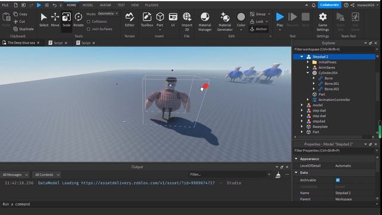Open the FILE menu
Viewport: 382px width, 215px height.
pyautogui.click(x=5, y=5)
